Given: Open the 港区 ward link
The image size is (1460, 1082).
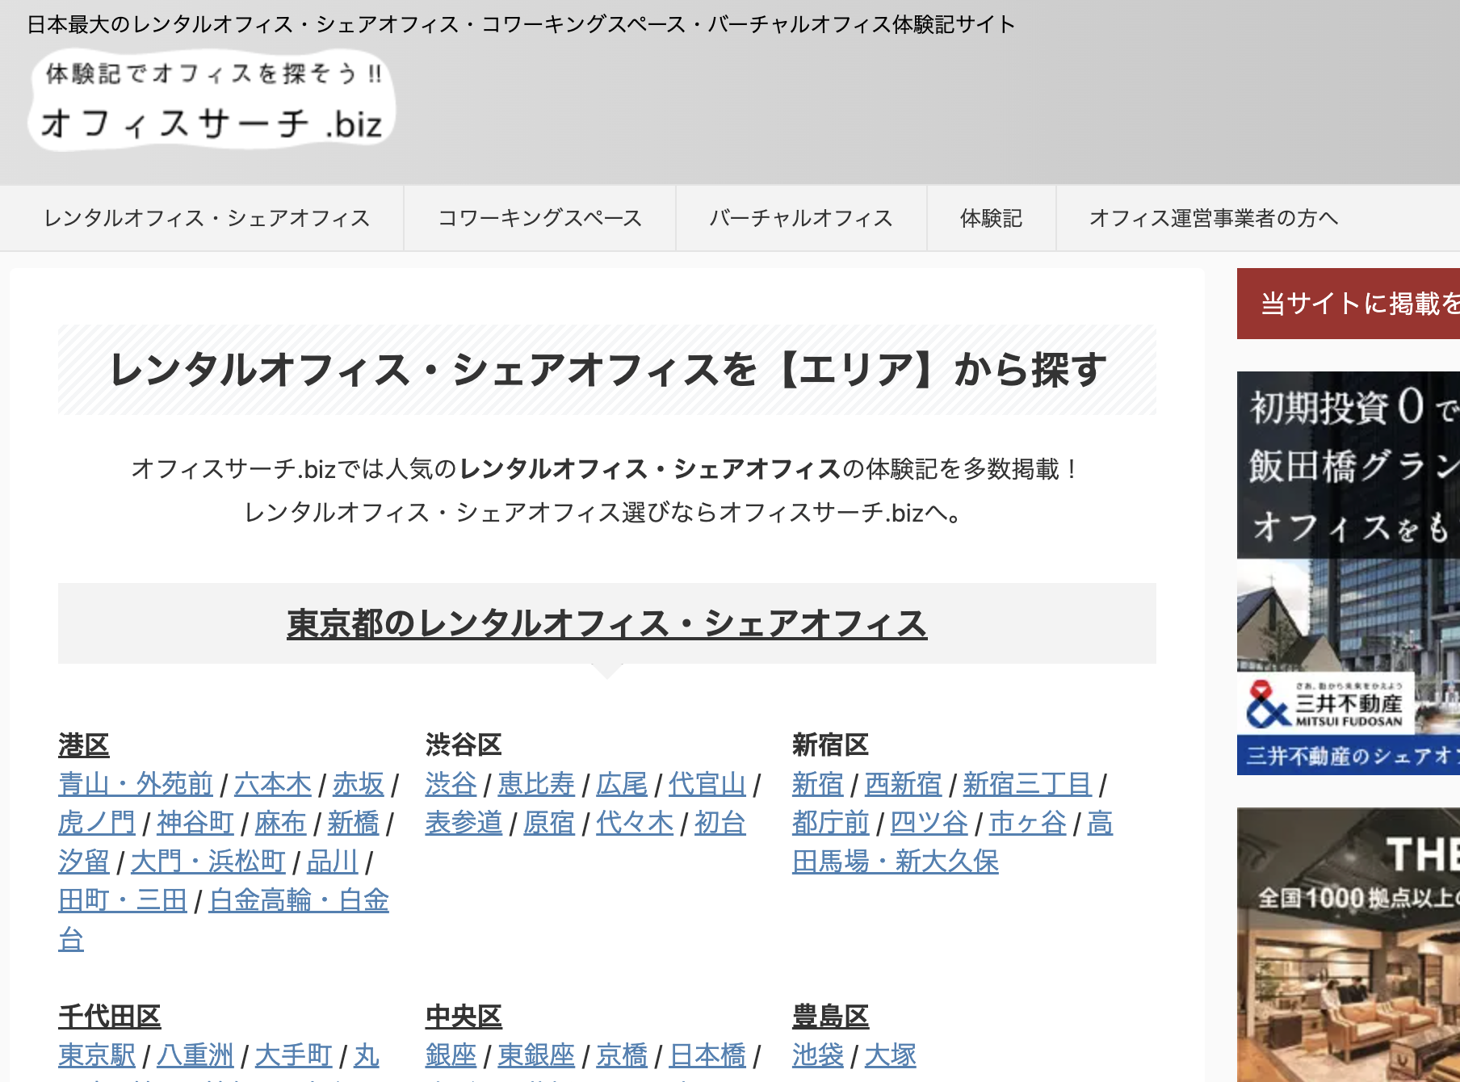Looking at the screenshot, I should 83,744.
